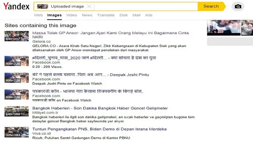Image resolution: width=253 pixels, height=142 pixels.
Task: Open the News tab
Action: tap(87, 15)
